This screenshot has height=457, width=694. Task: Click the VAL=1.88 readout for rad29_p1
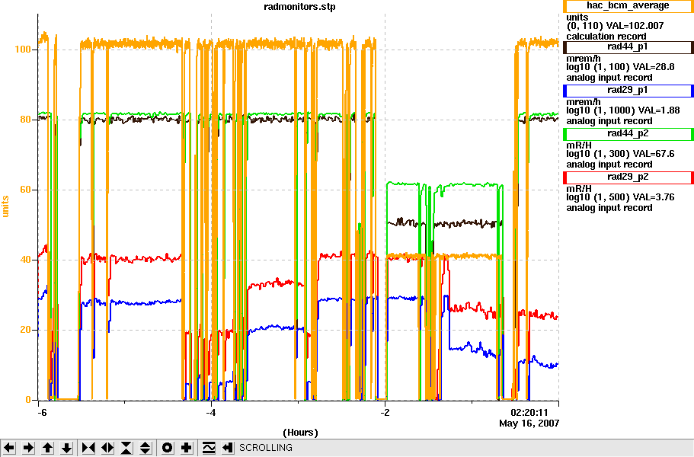(659, 110)
